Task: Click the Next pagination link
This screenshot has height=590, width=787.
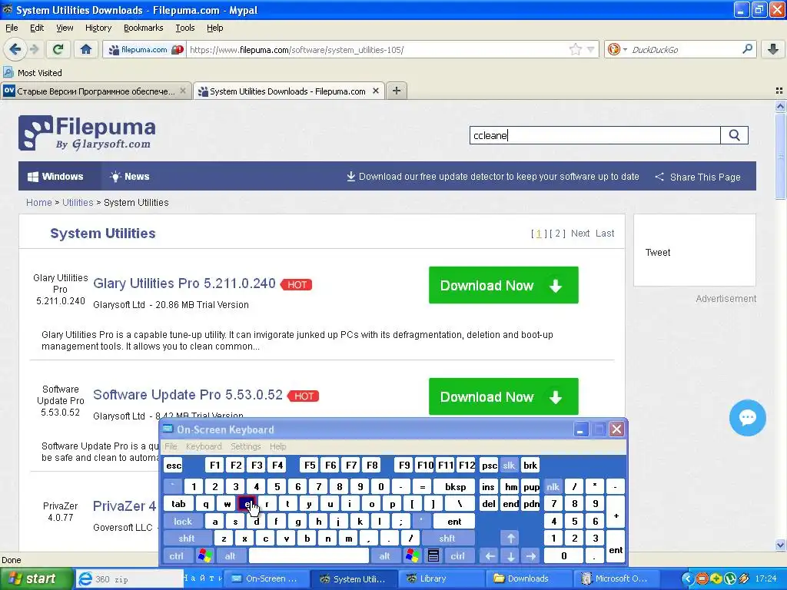Action: pyautogui.click(x=580, y=234)
